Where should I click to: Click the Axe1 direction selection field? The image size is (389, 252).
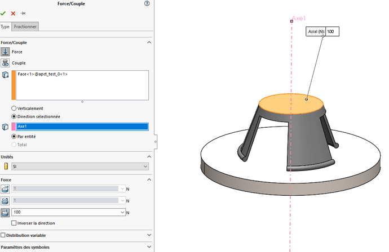click(82, 127)
